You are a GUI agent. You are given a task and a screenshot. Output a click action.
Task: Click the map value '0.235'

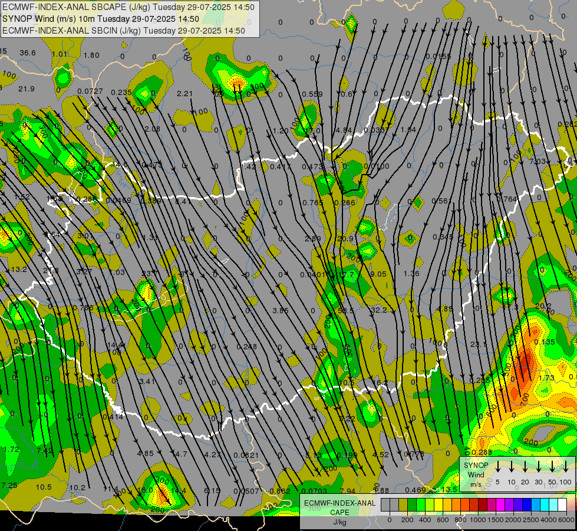121,92
